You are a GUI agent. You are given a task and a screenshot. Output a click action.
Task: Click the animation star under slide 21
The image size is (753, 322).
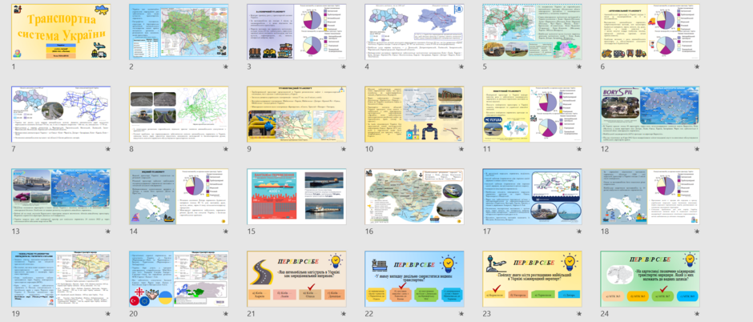tap(344, 314)
